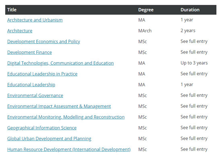Click the 'Up to 3 years' duration cell
The height and width of the screenshot is (156, 223).
(194, 63)
